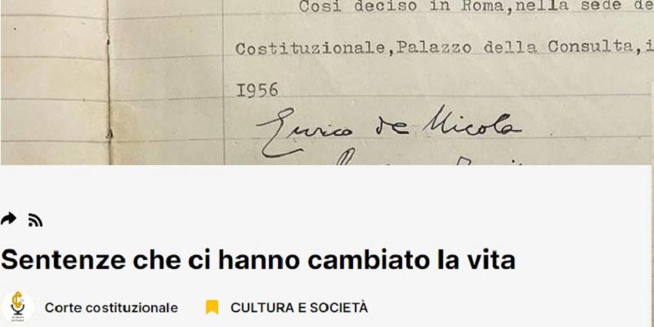The image size is (654, 327).
Task: Click the word Consulta in the typed document
Action: coord(590,47)
